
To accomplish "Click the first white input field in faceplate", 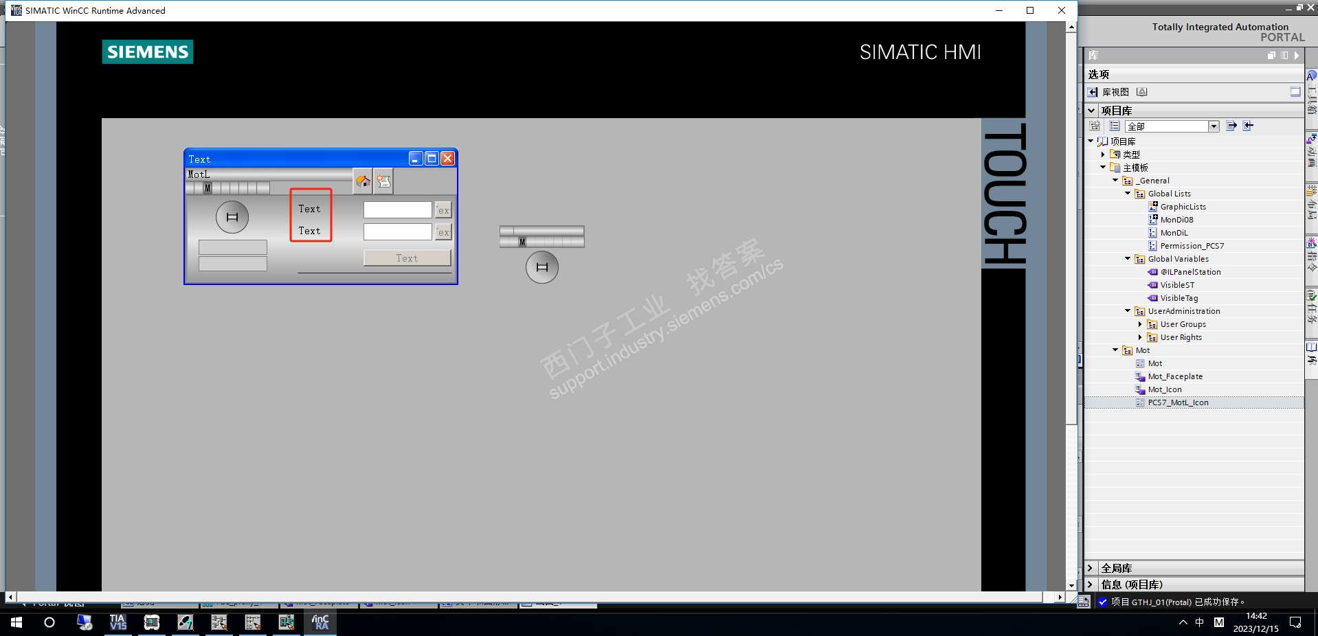I will [x=398, y=209].
